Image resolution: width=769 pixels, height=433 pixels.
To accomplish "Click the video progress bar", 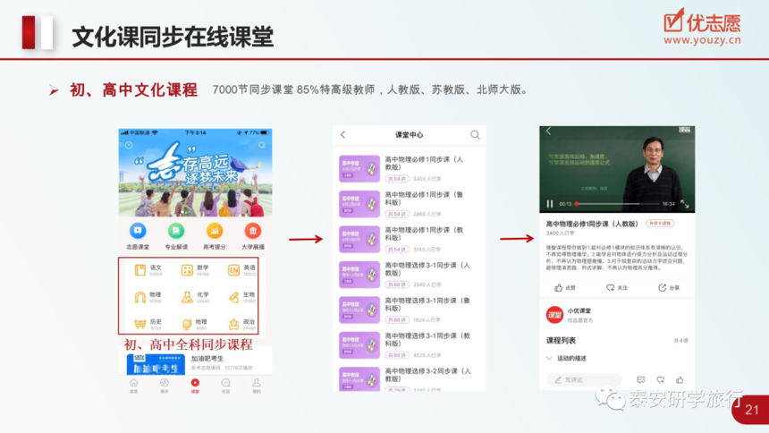I will point(618,204).
